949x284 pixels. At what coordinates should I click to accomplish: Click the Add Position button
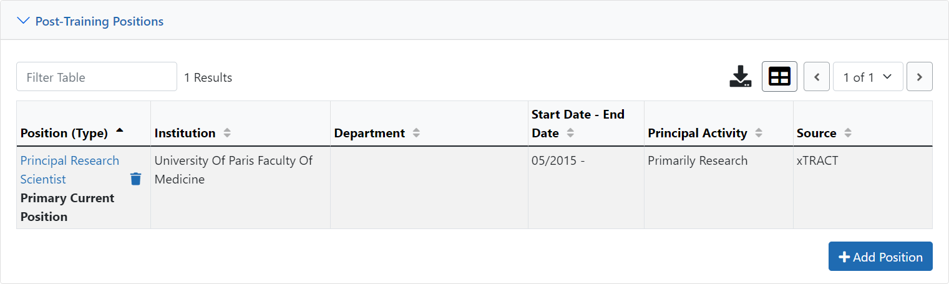pos(880,257)
